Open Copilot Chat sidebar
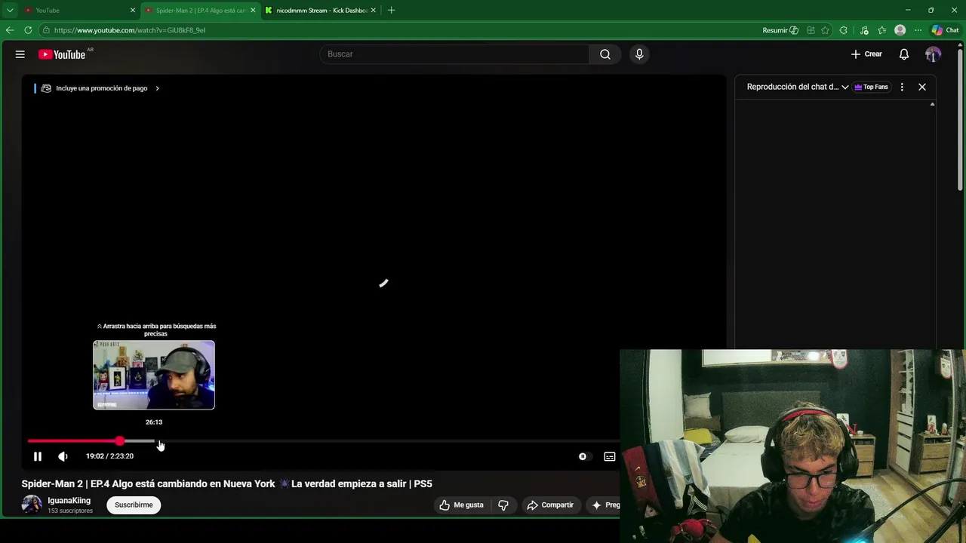This screenshot has height=543, width=966. pos(945,30)
